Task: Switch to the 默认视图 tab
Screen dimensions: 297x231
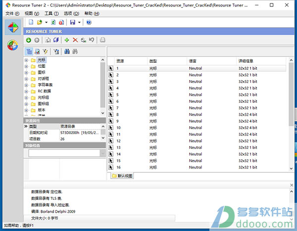Action: [122, 176]
